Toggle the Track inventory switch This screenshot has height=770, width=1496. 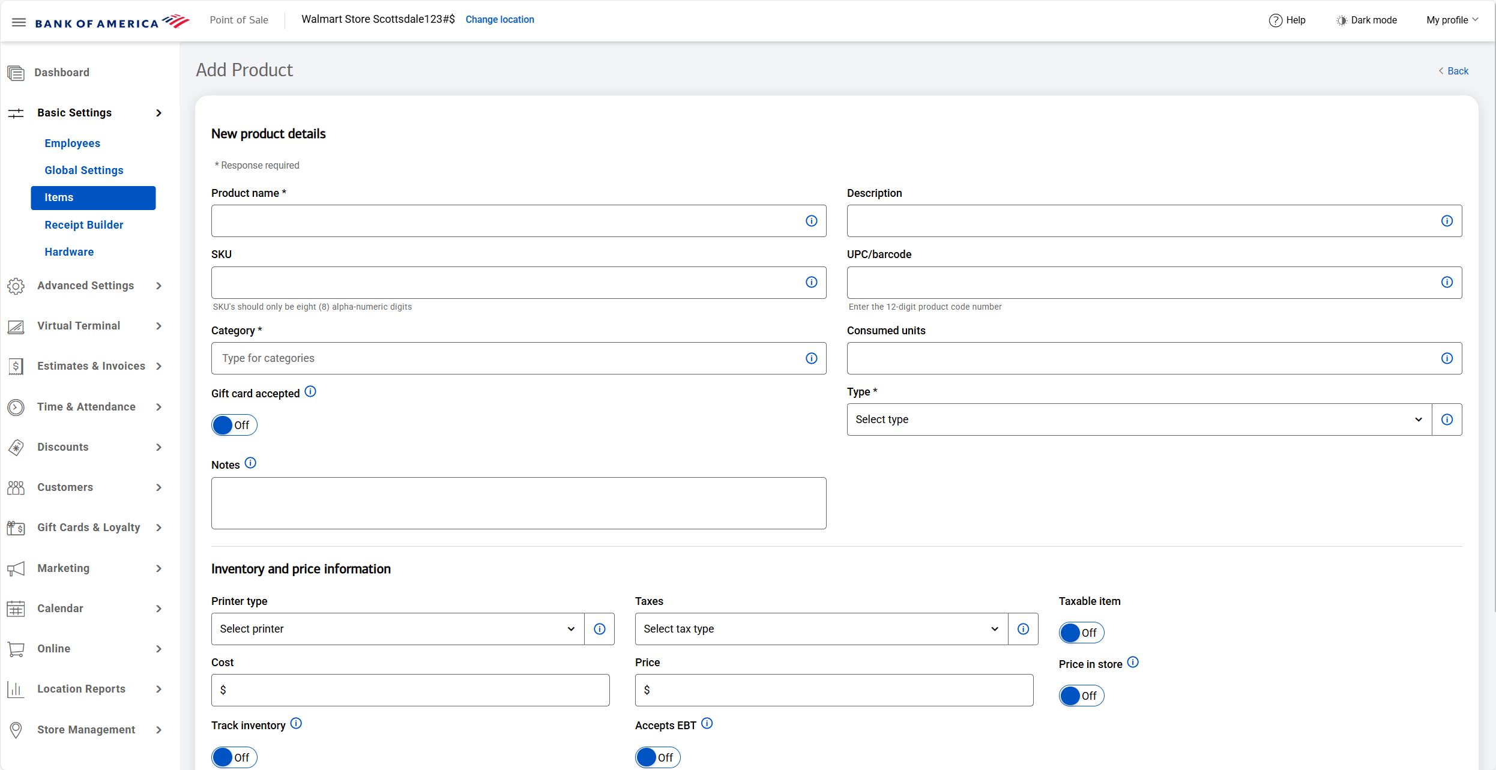tap(234, 757)
